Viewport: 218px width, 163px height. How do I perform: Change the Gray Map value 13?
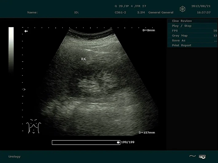tap(215, 35)
